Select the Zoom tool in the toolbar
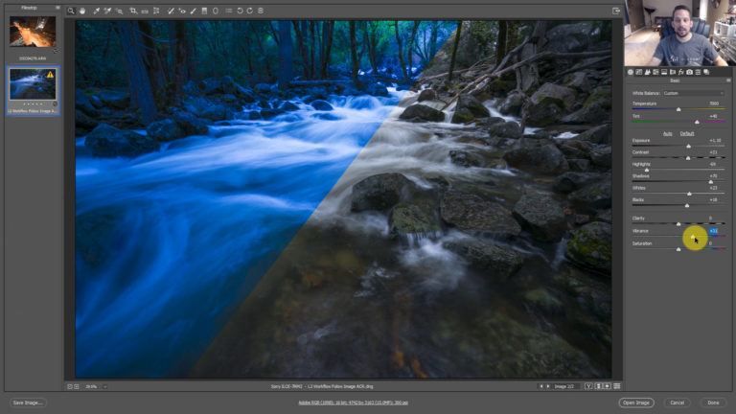736x414 pixels. [x=71, y=11]
